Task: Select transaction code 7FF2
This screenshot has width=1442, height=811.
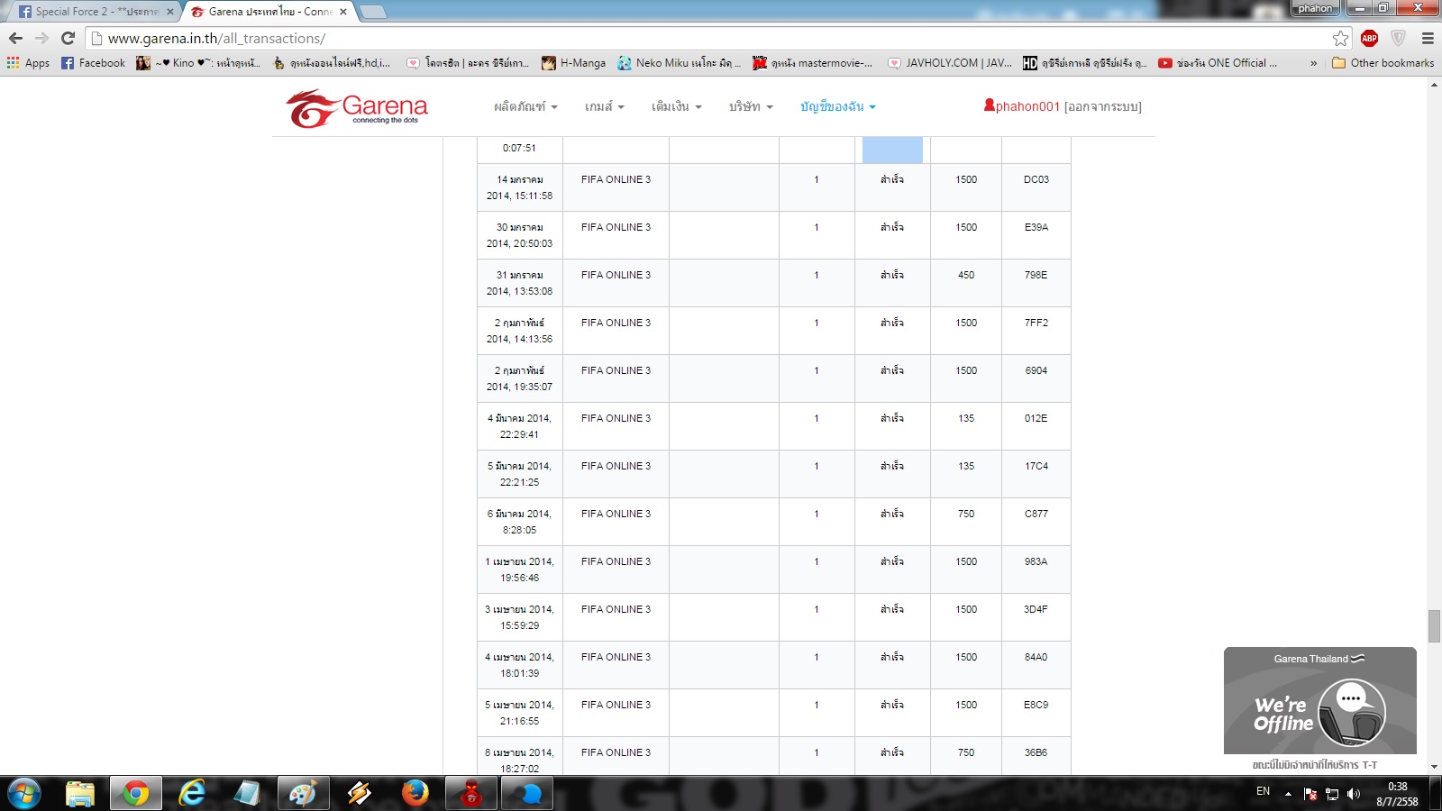Action: pos(1036,323)
